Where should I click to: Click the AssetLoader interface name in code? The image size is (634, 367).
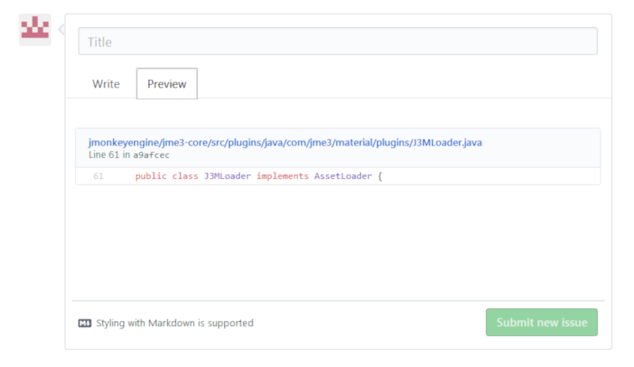click(343, 176)
